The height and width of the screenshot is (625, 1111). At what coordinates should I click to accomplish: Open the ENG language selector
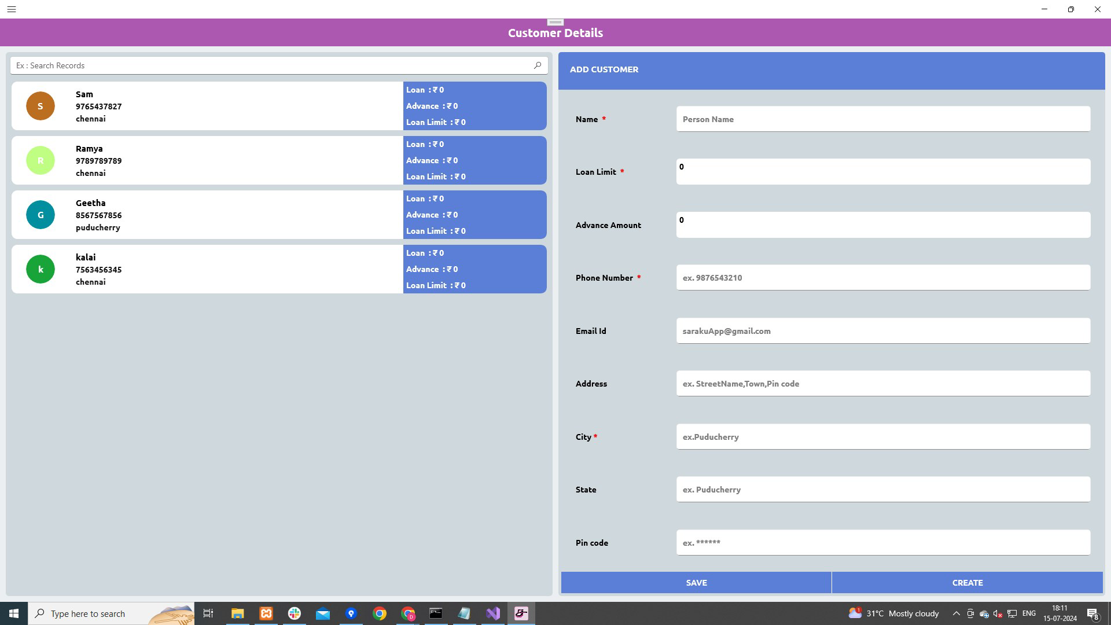[1028, 613]
